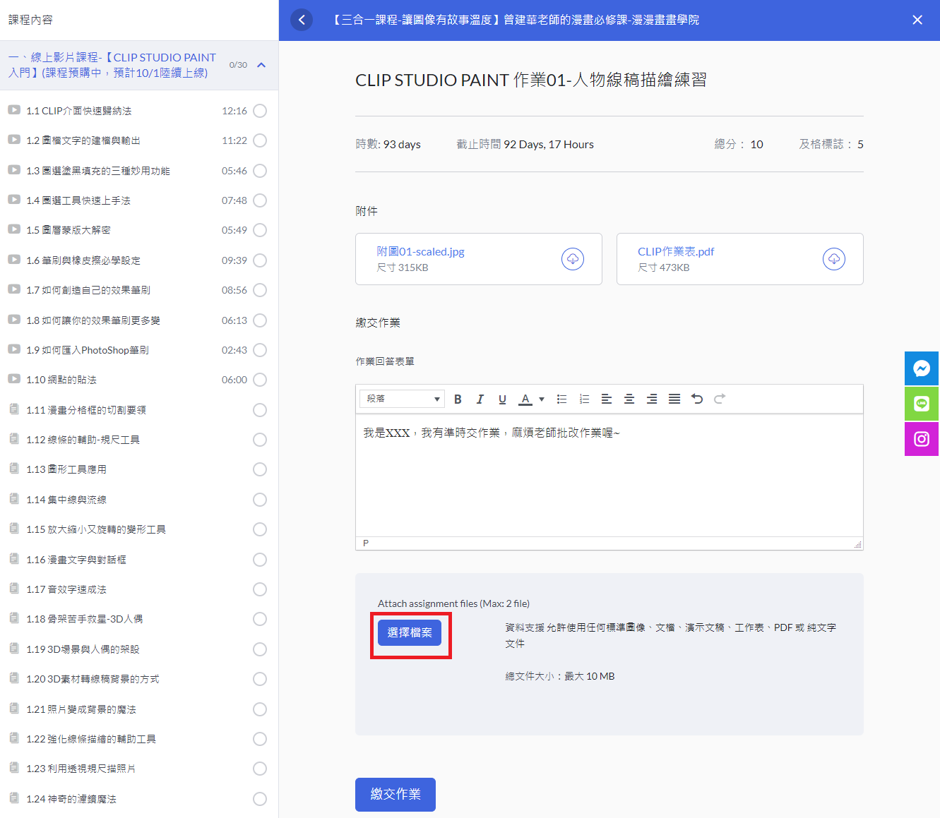Download 附圖01-scaled.jpg attachment

(573, 259)
